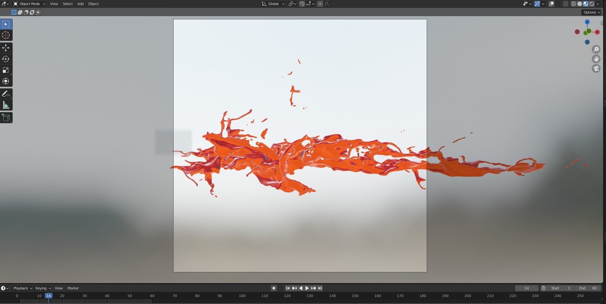Play the animation forward
The image size is (606, 304).
pyautogui.click(x=307, y=288)
